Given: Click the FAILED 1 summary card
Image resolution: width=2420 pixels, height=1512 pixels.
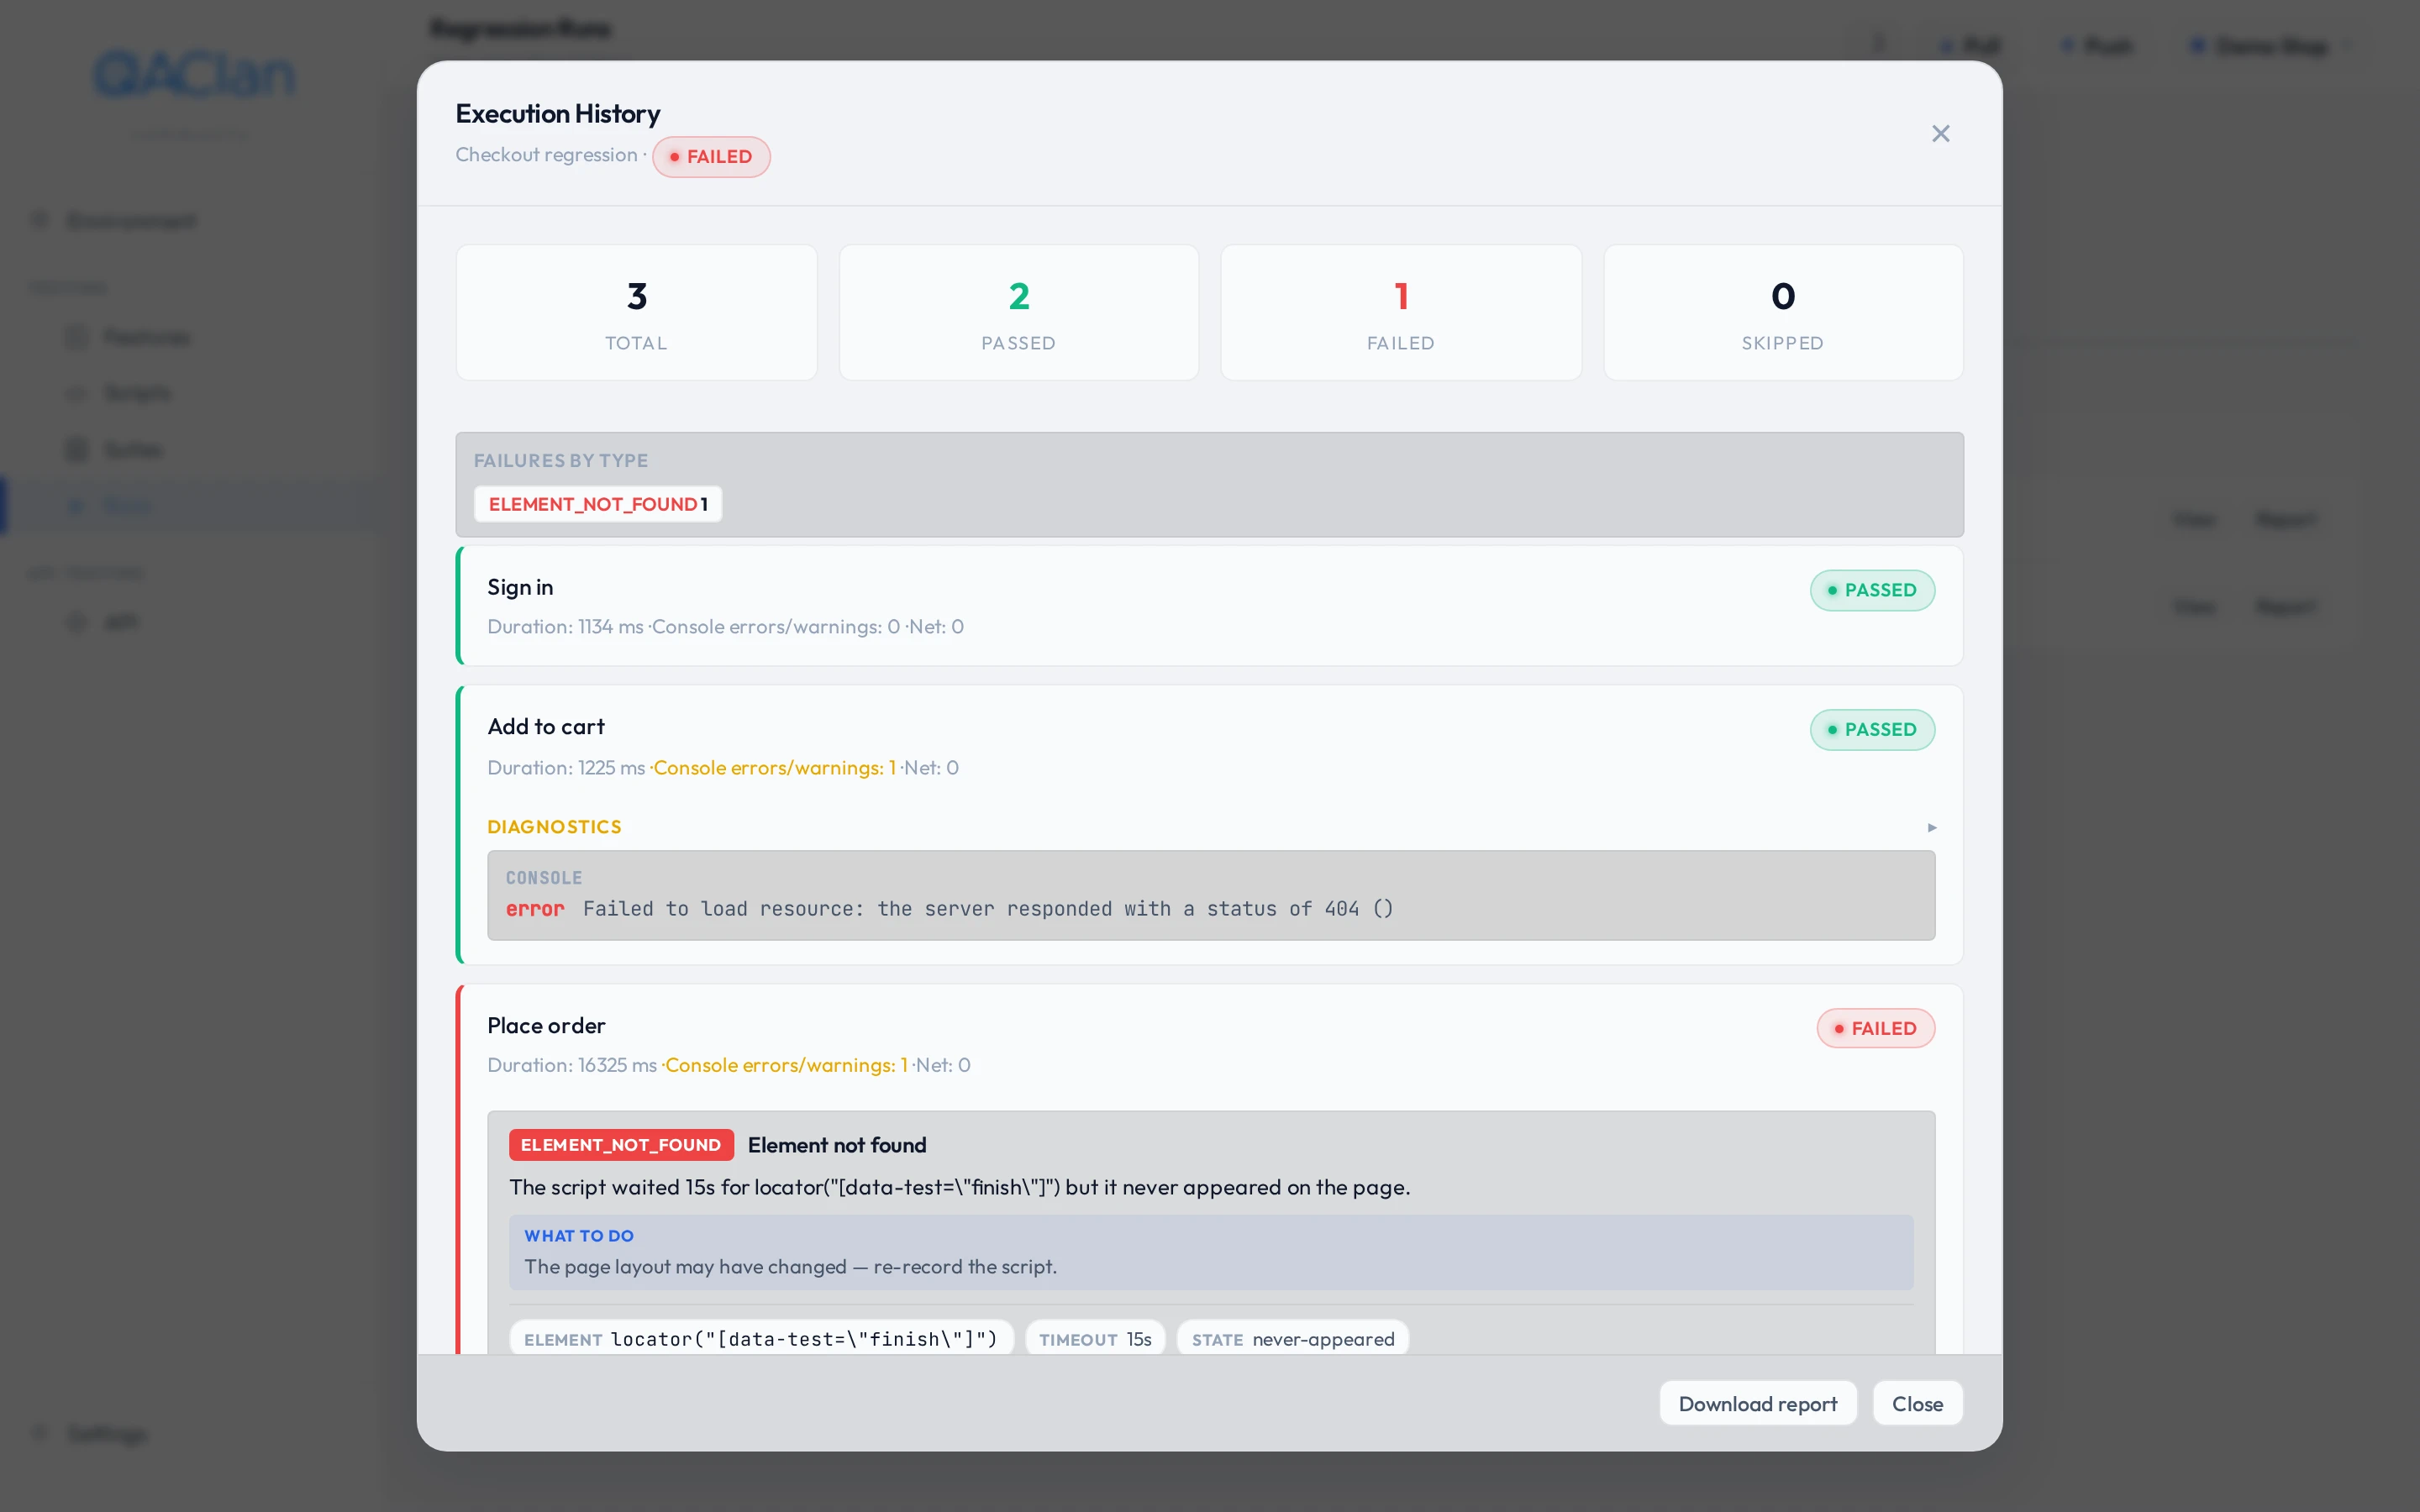Looking at the screenshot, I should point(1401,312).
